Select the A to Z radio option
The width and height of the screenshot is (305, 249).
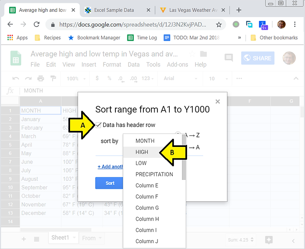[x=178, y=135]
